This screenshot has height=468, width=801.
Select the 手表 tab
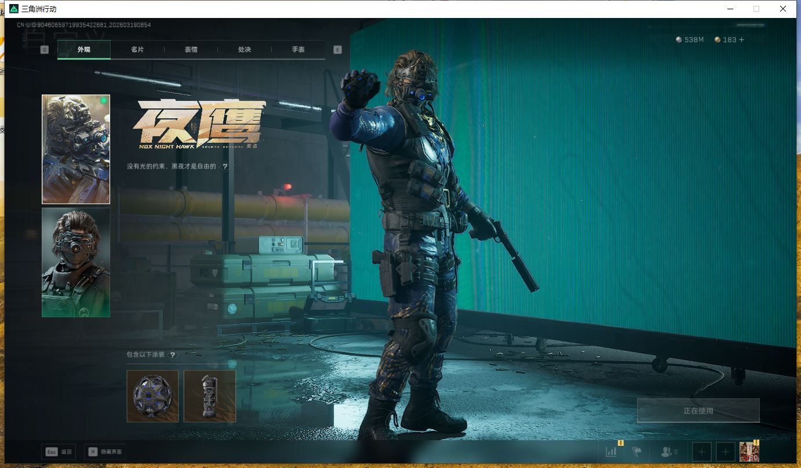[x=298, y=50]
